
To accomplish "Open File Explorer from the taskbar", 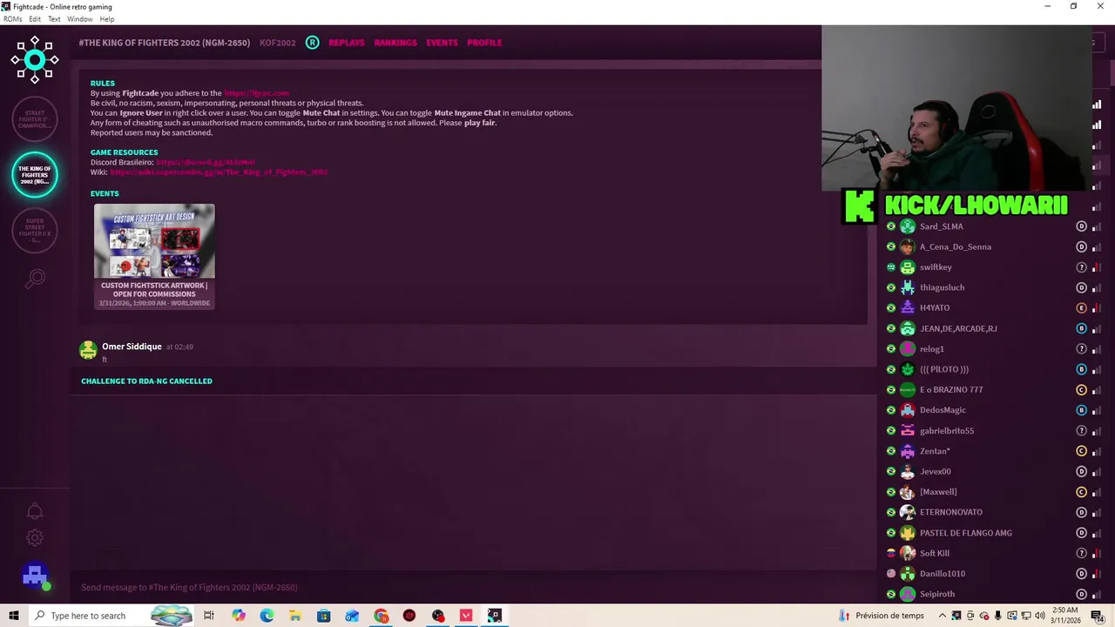I will pos(295,616).
